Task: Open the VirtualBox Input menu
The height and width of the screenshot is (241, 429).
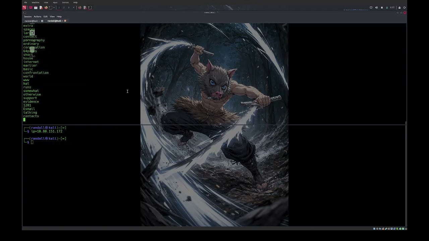Action: [55, 2]
